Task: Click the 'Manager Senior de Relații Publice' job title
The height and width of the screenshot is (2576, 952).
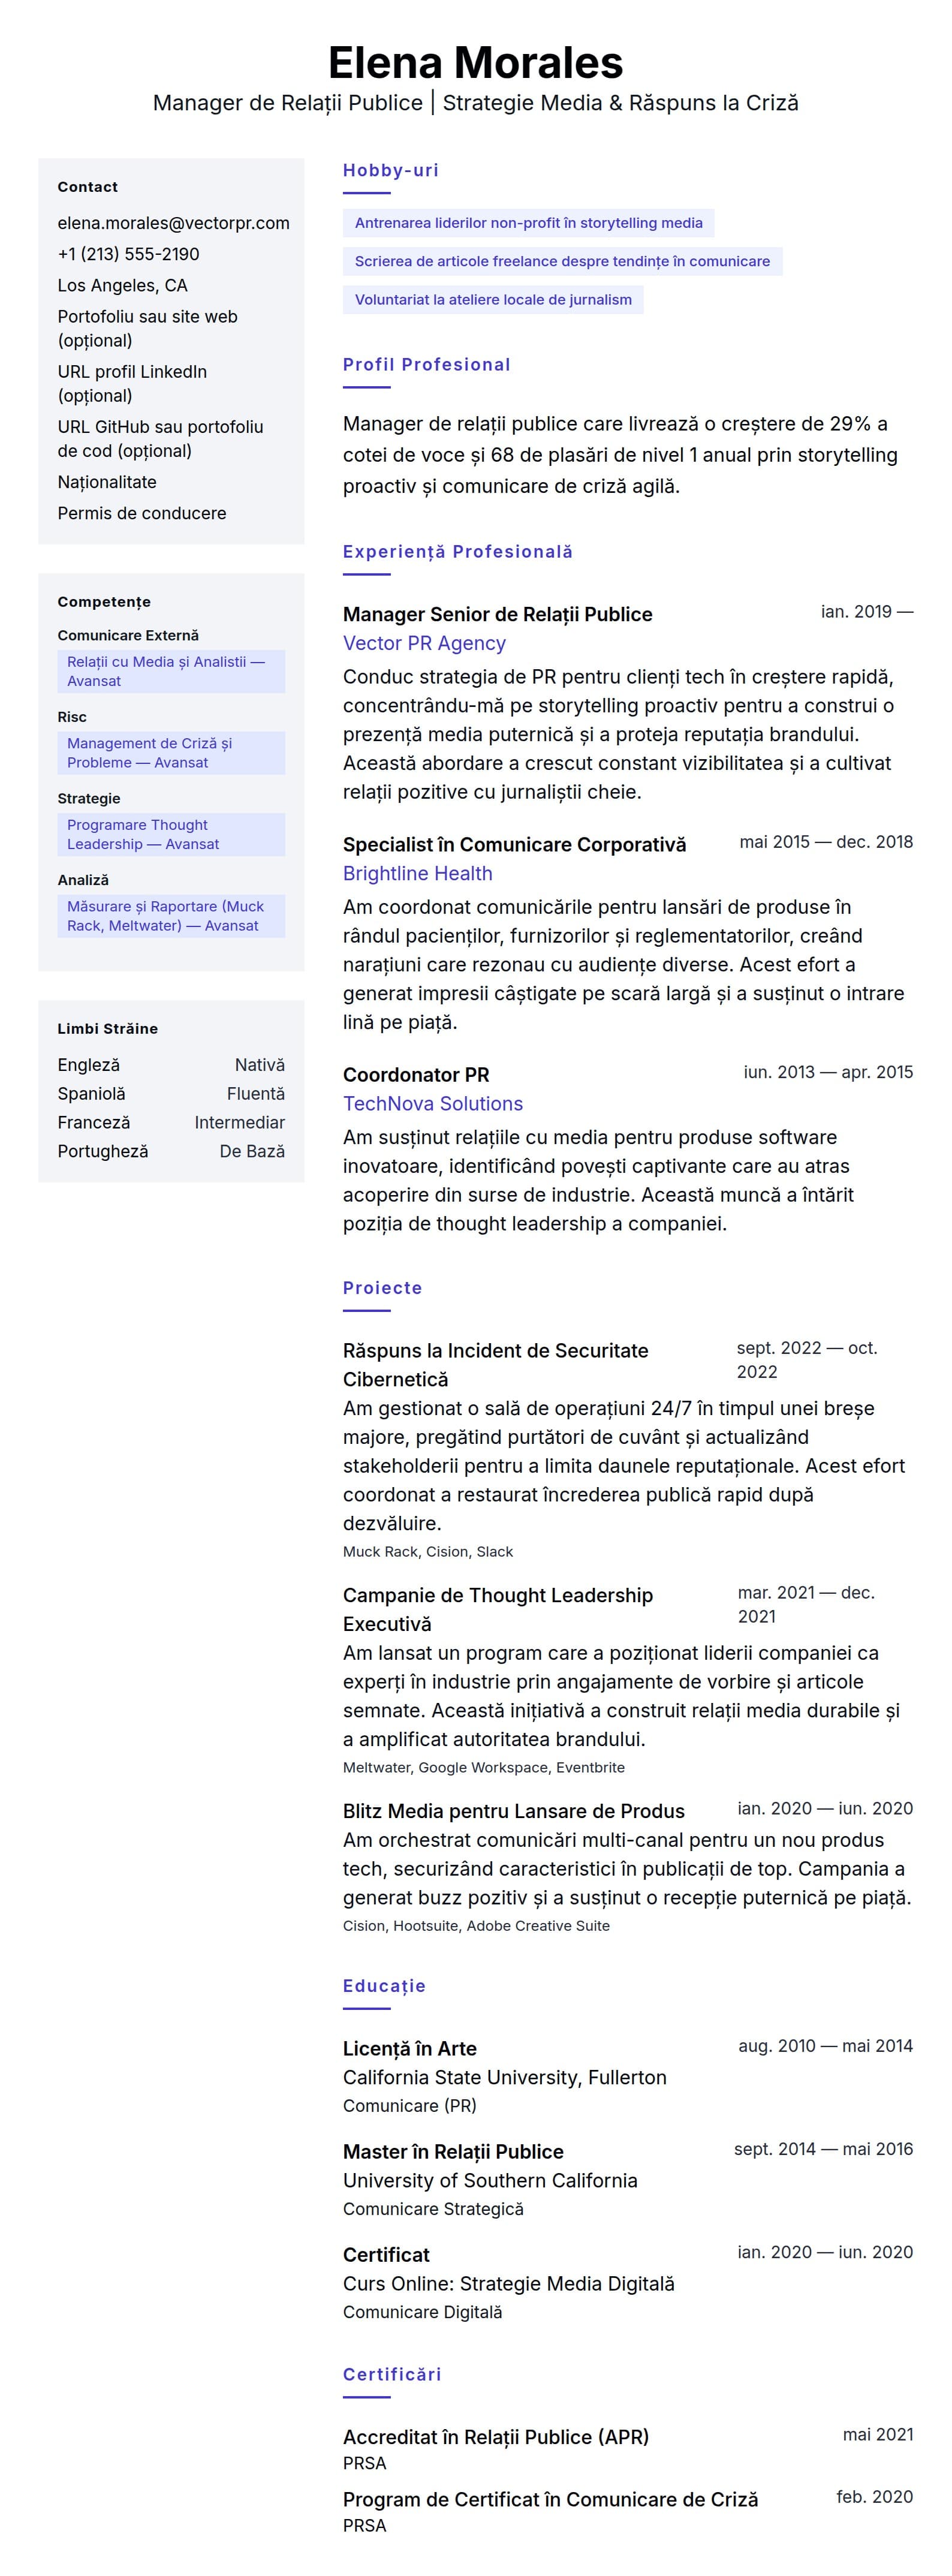Action: tap(497, 614)
